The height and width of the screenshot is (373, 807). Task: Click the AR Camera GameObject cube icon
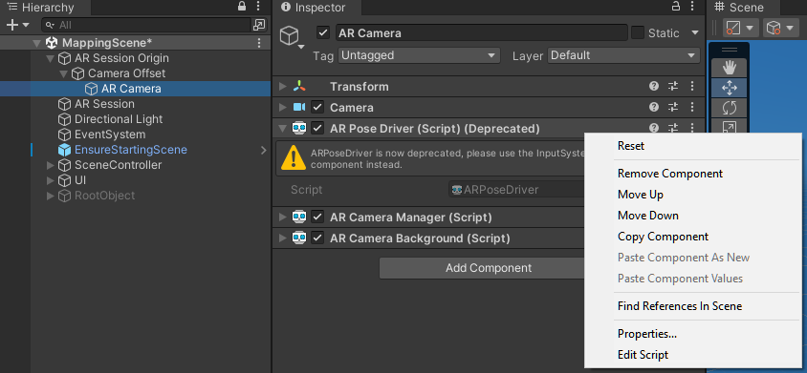[290, 35]
